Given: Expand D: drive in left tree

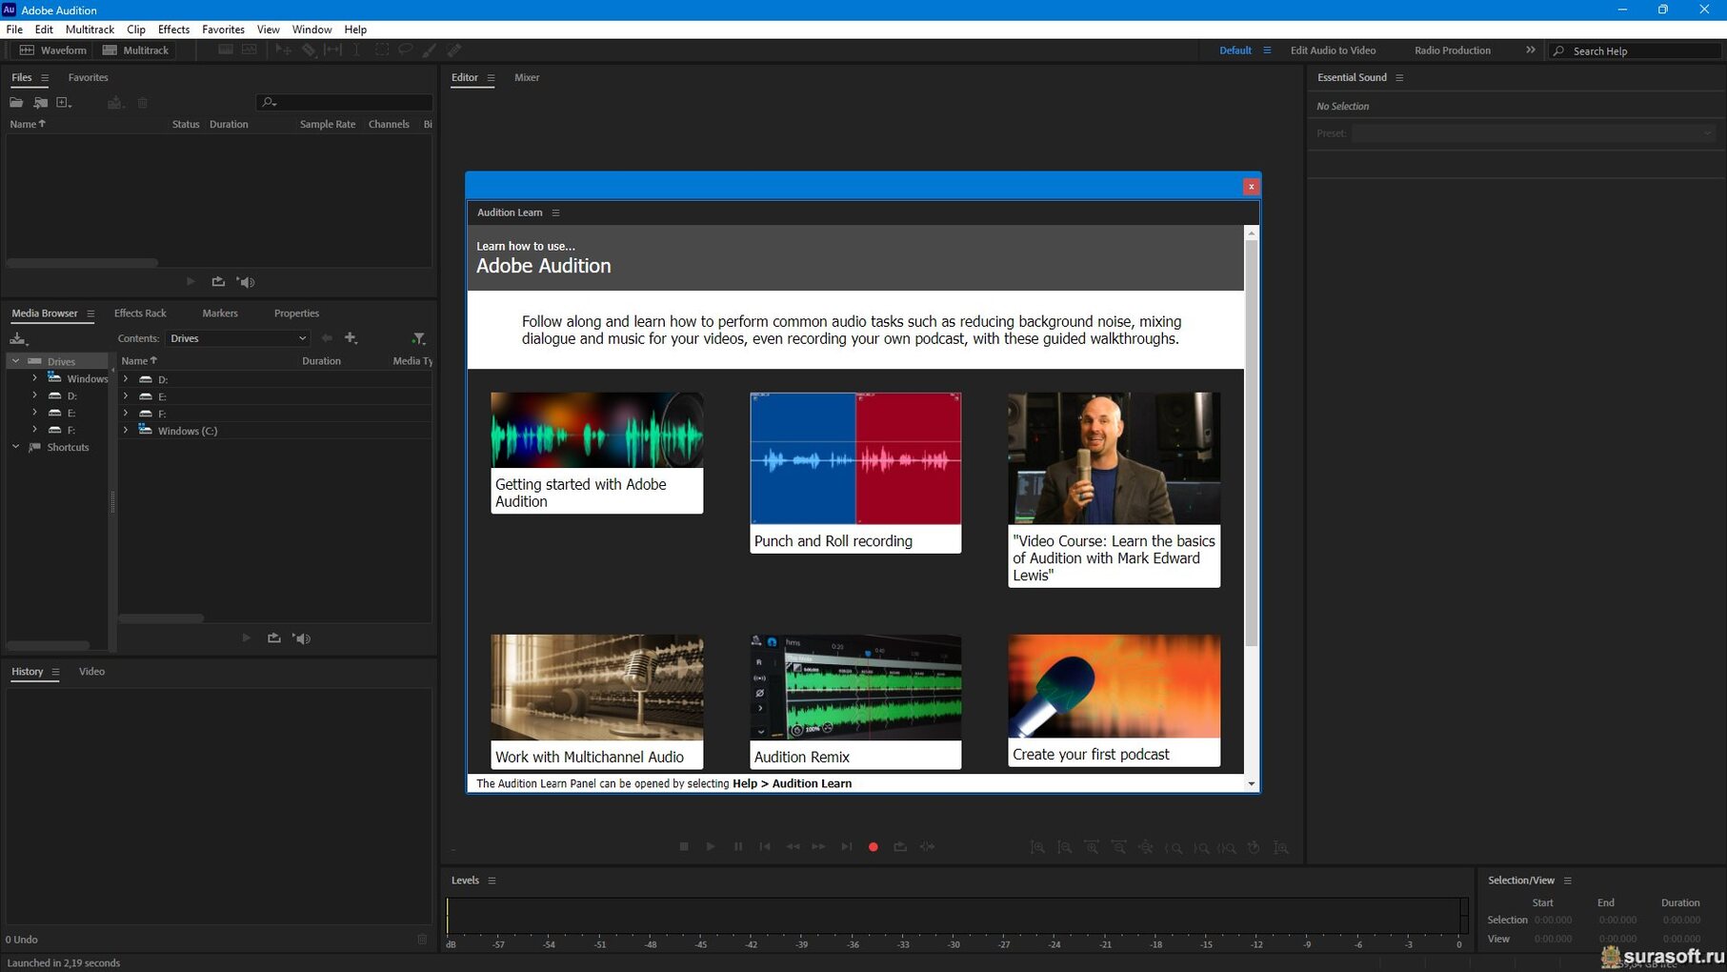Looking at the screenshot, I should tap(34, 395).
